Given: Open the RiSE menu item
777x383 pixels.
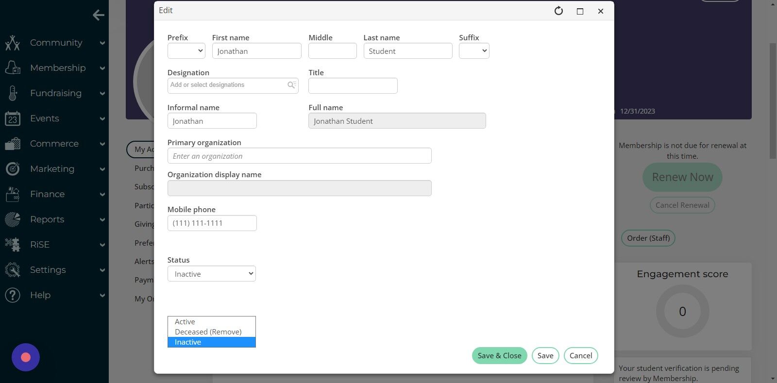Looking at the screenshot, I should (x=40, y=245).
